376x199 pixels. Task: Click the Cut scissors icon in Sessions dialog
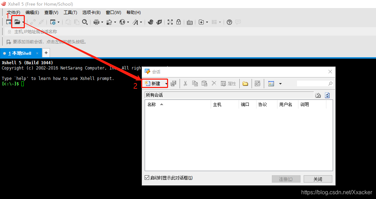185,83
